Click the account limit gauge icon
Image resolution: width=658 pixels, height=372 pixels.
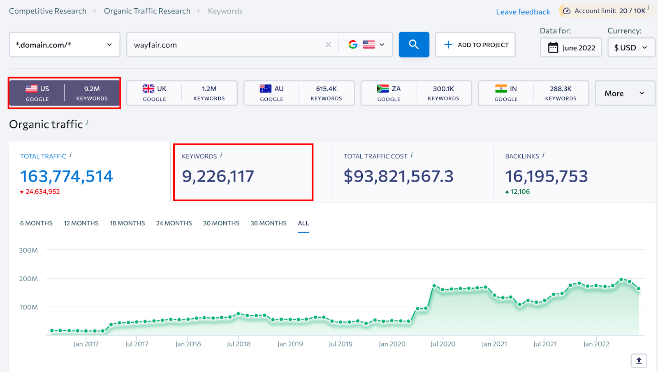point(567,11)
